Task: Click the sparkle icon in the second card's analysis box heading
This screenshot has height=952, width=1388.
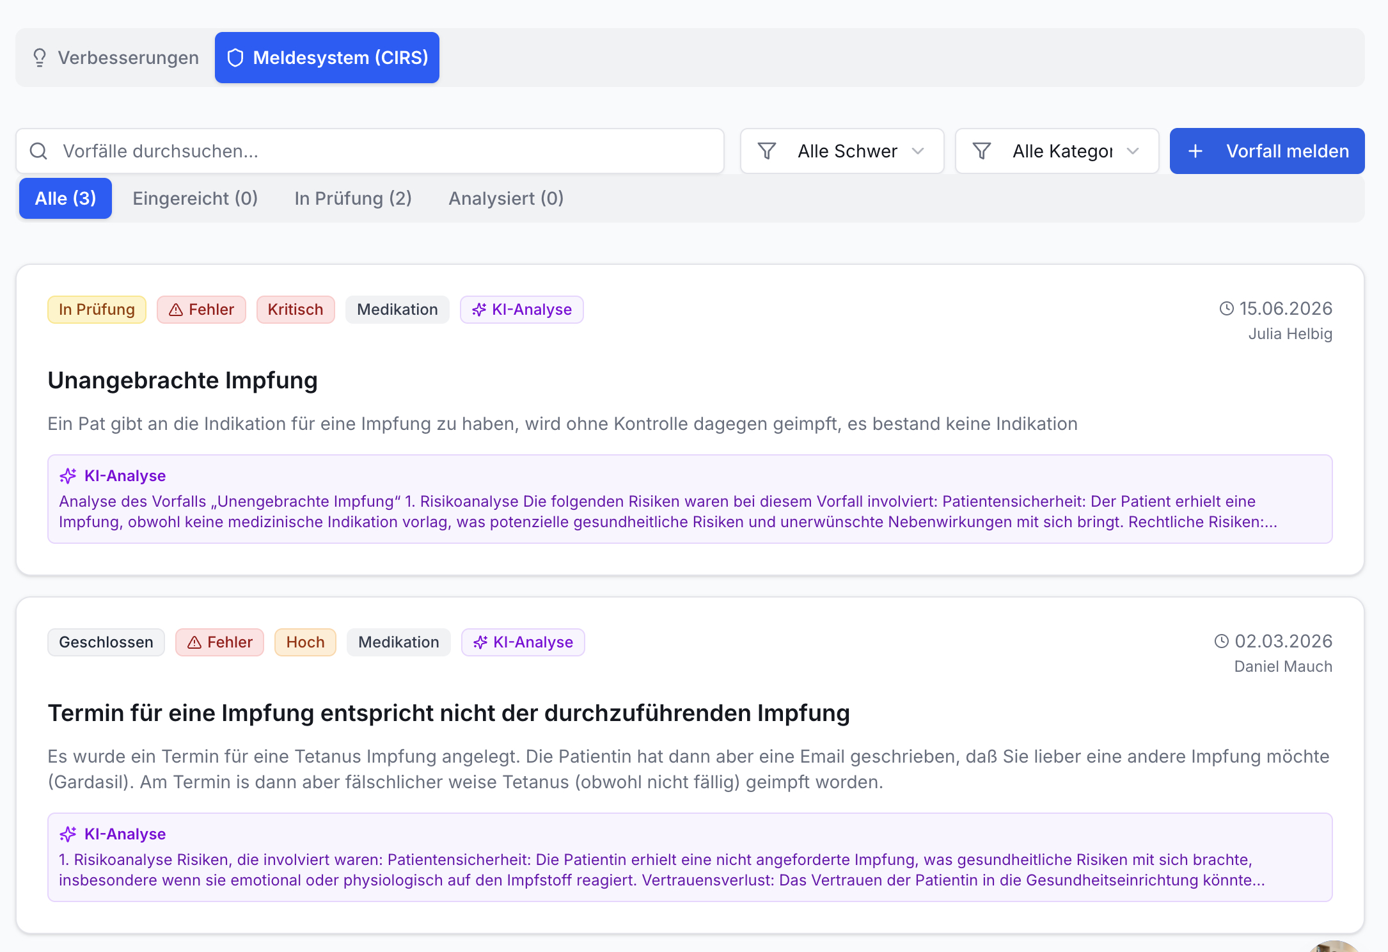Action: coord(68,834)
